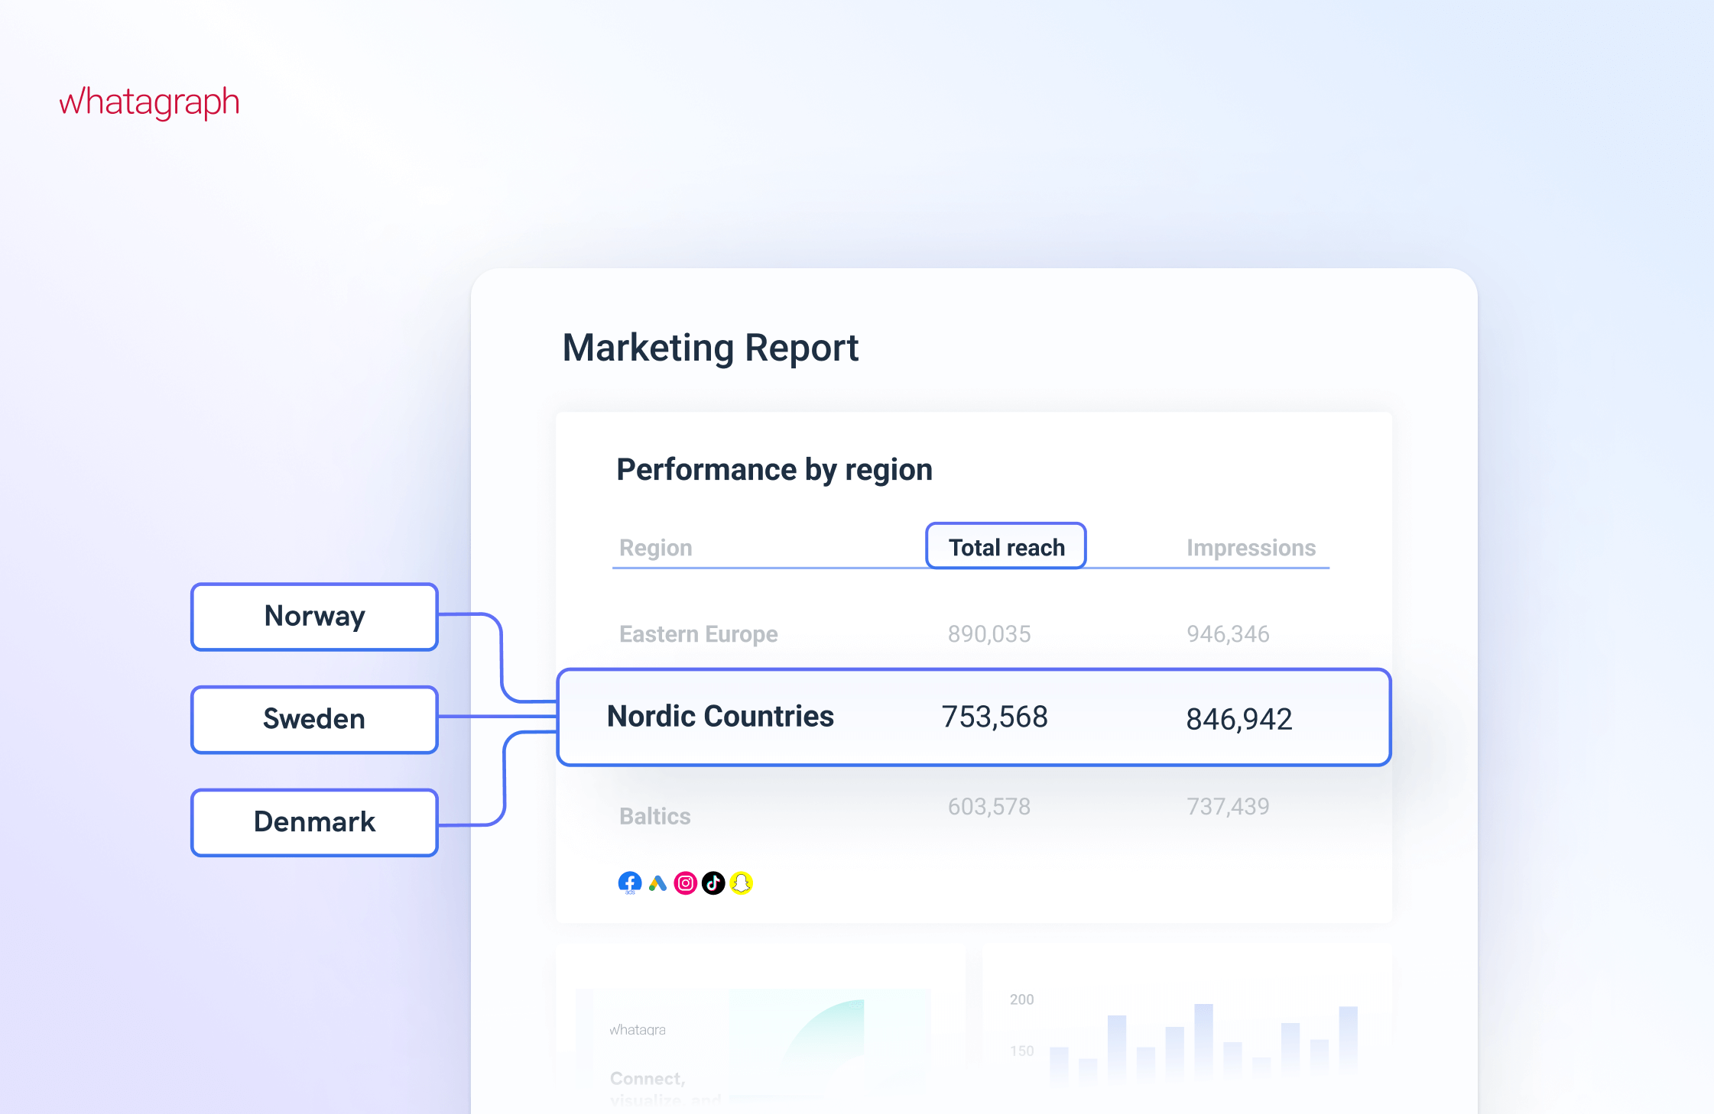Click the Instagram icon
This screenshot has width=1714, height=1114.
pyautogui.click(x=686, y=883)
